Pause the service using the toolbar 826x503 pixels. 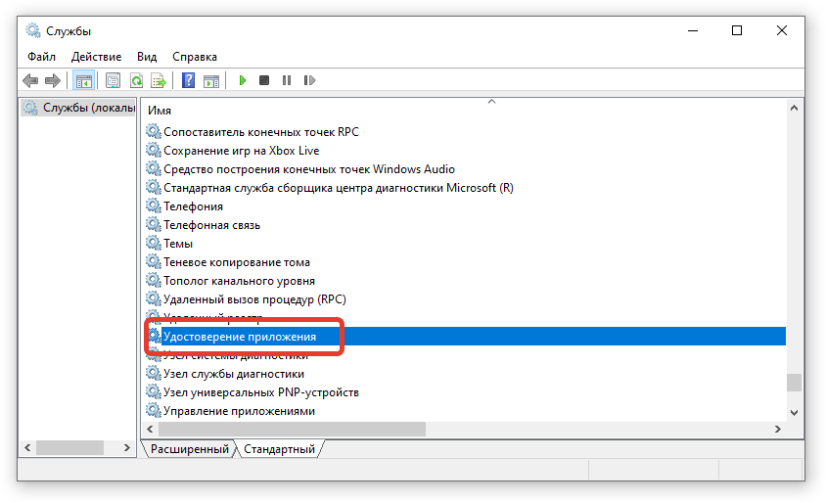287,80
